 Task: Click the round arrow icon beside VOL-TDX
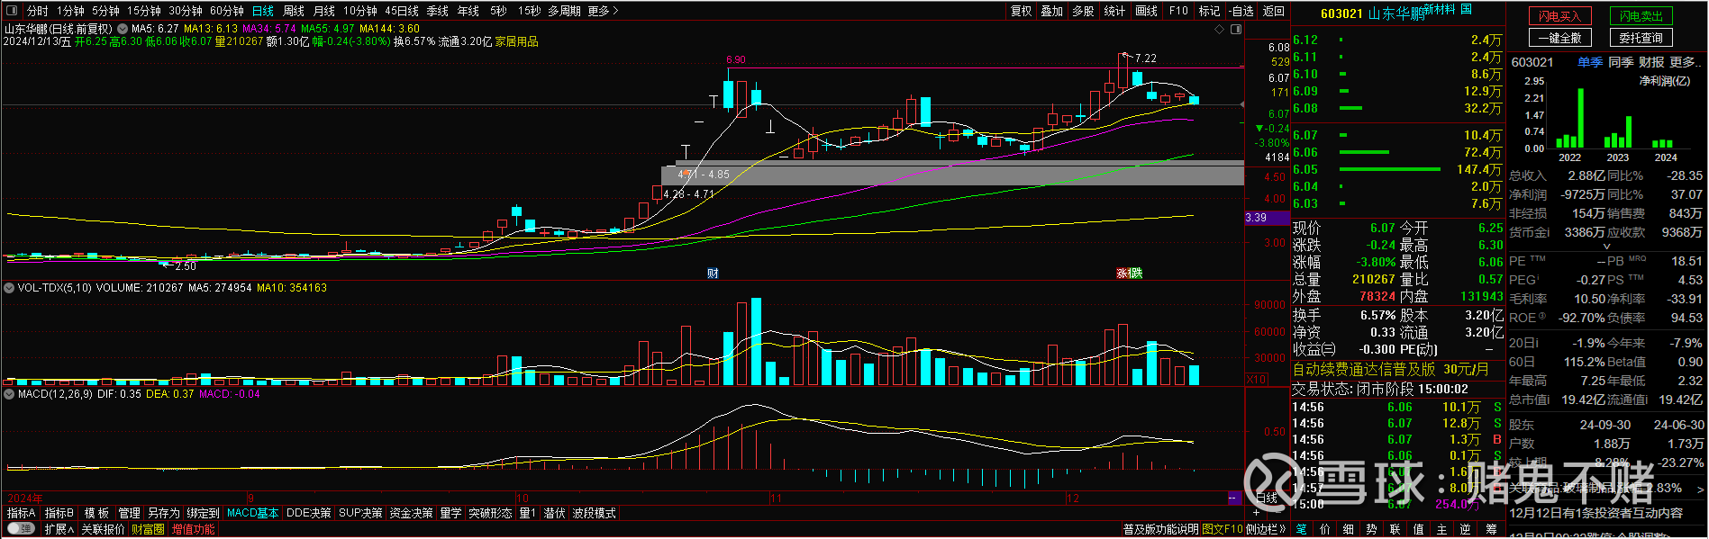pyautogui.click(x=10, y=288)
